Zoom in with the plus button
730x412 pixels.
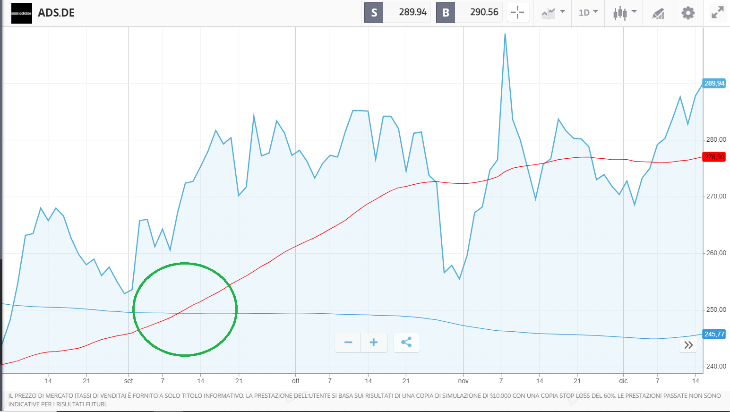click(x=374, y=343)
